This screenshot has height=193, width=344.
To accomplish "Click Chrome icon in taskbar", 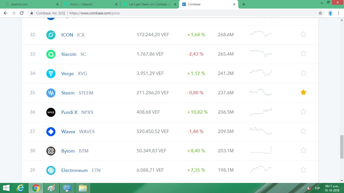I will [x=36, y=188].
